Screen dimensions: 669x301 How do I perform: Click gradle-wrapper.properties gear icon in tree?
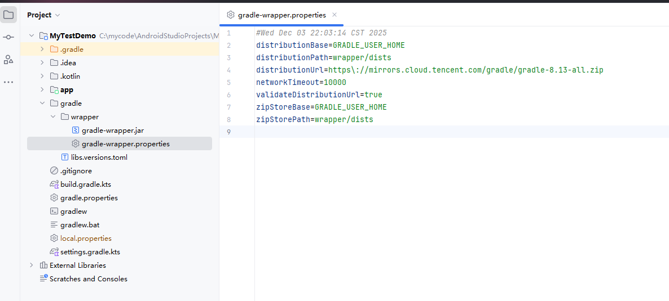coord(76,144)
